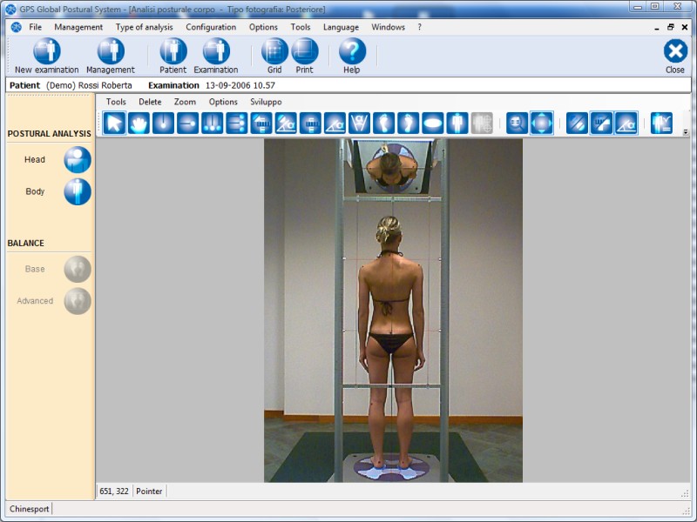The width and height of the screenshot is (697, 522).
Task: Open the Configuration menu
Action: [x=211, y=27]
